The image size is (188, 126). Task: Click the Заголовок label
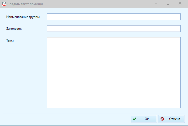(x=14, y=29)
